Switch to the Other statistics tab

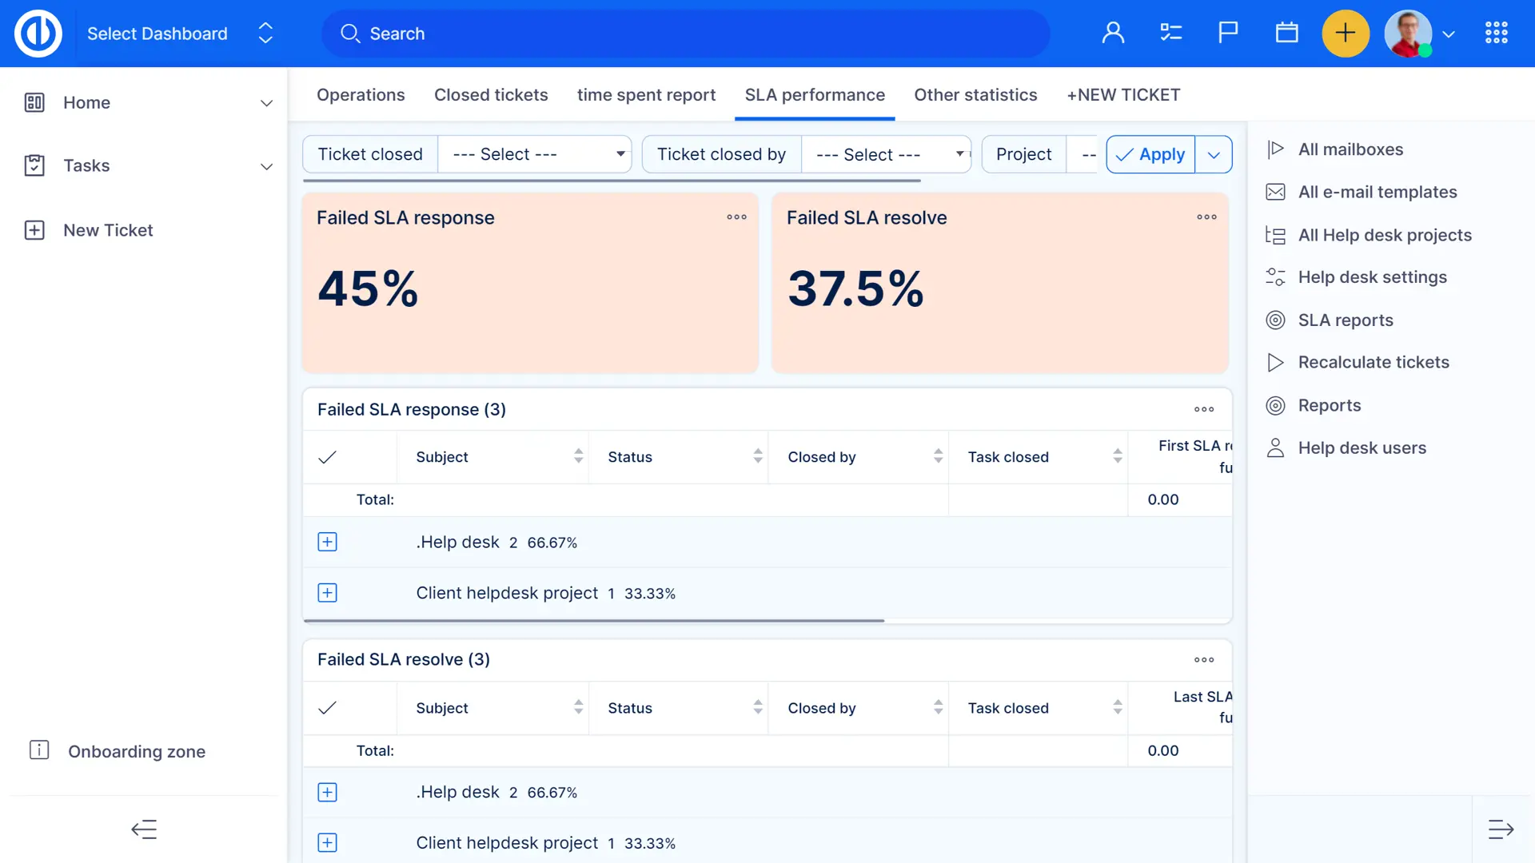(x=975, y=95)
